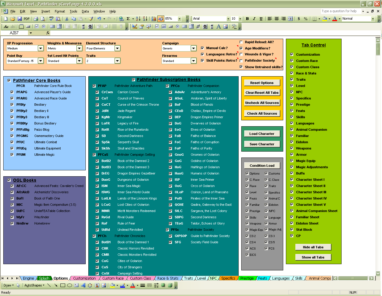
Task: Sort descending with the Z-A icon
Action: (x=145, y=19)
